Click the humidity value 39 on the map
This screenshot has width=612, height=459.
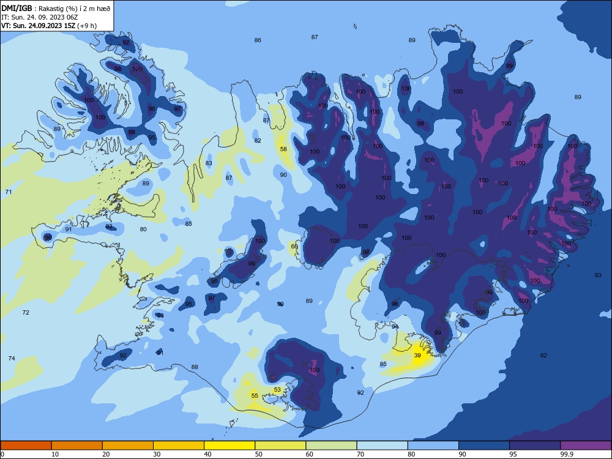417,355
